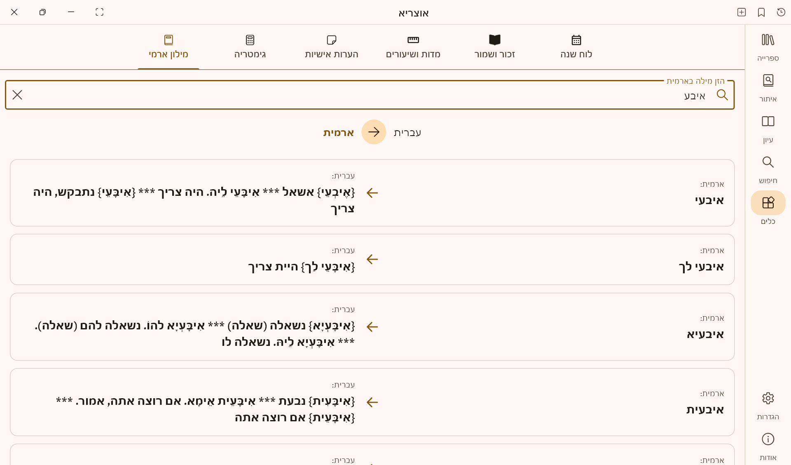This screenshot has width=791, height=465.
Task: Click the history clock icon in title bar
Action: click(x=781, y=12)
